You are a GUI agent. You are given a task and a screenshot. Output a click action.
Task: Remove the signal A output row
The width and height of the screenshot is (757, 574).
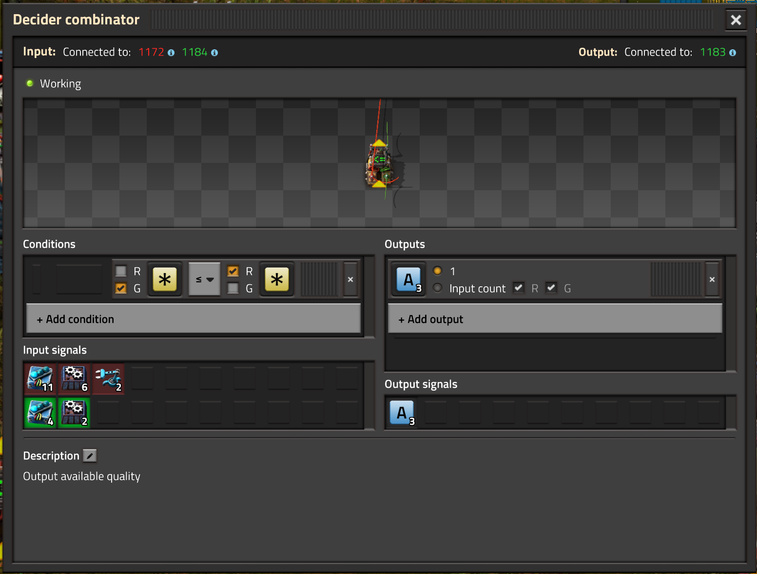click(x=712, y=279)
